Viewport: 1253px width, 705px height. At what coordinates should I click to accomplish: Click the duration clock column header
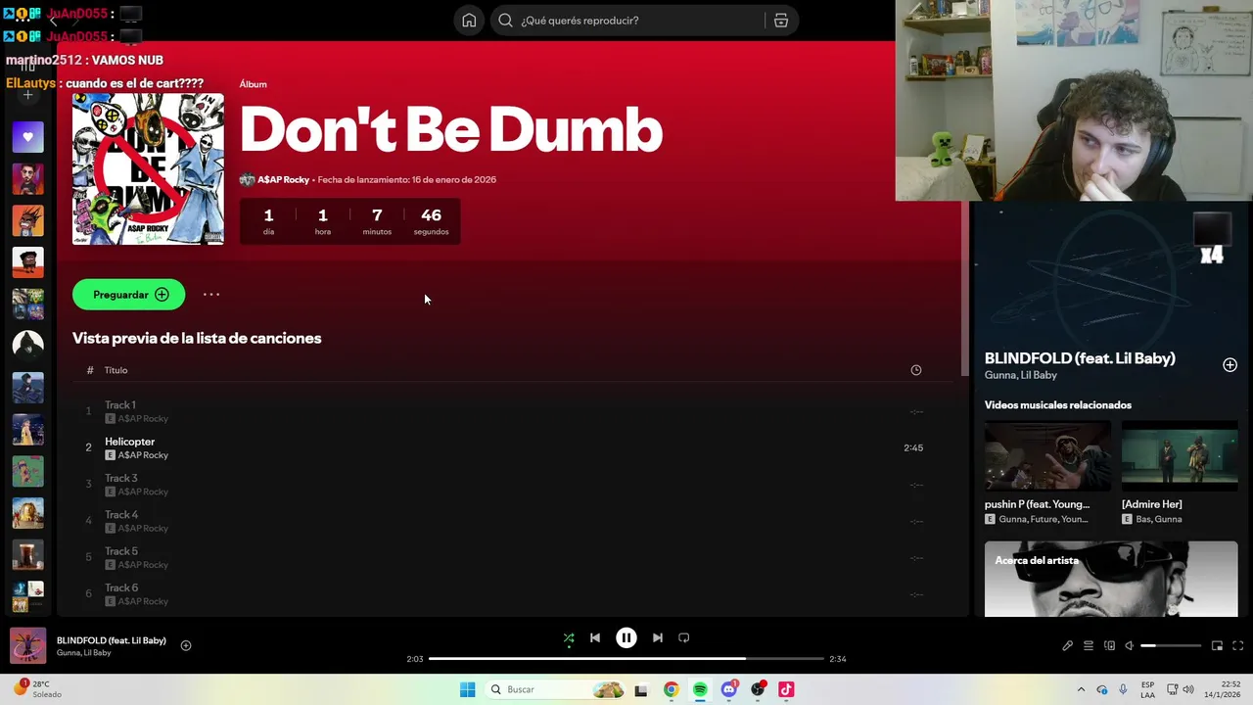916,370
